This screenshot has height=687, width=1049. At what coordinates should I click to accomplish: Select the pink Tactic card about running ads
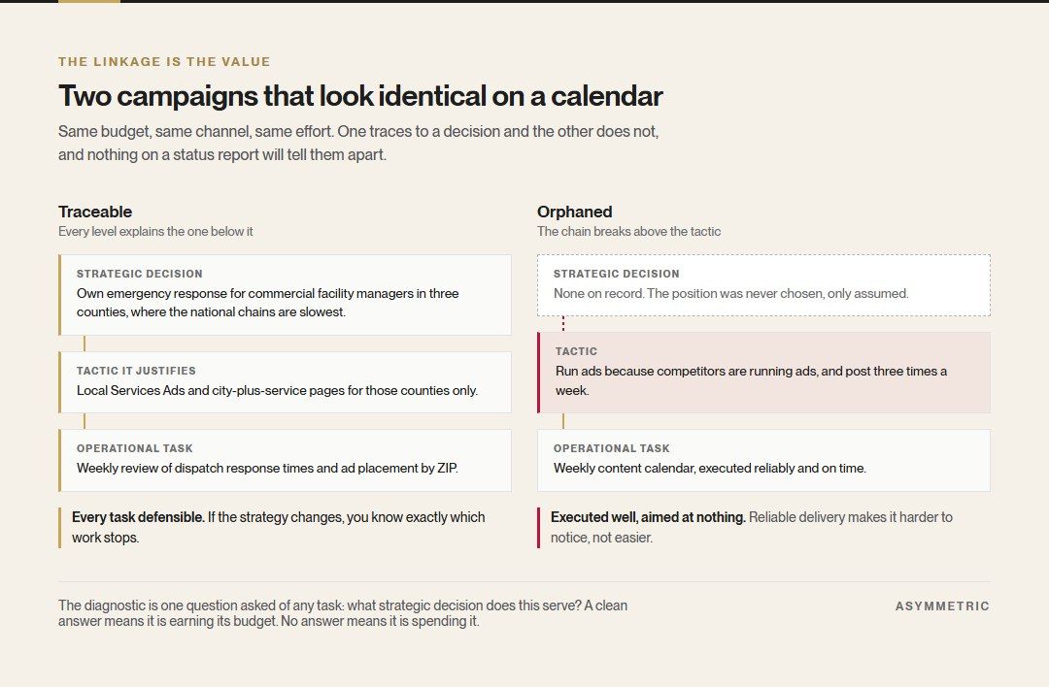tap(763, 373)
